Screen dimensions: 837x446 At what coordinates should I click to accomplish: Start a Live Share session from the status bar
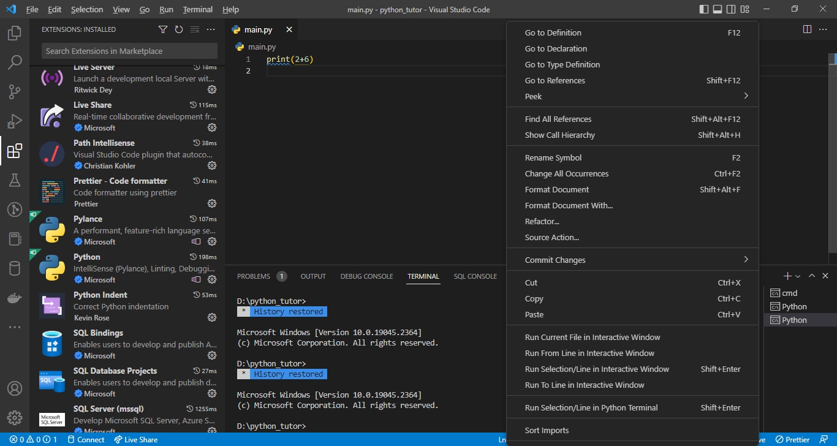pos(136,439)
